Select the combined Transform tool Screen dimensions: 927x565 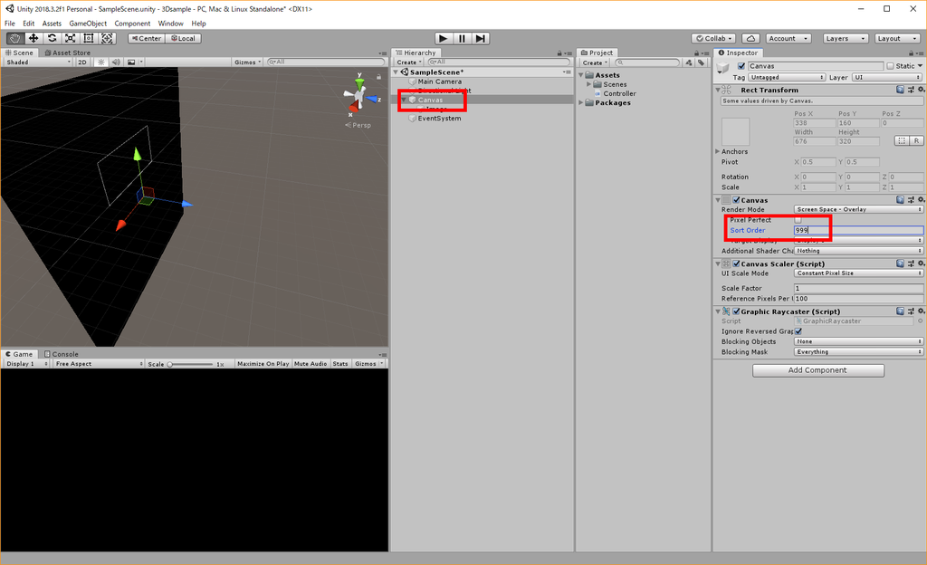click(107, 38)
